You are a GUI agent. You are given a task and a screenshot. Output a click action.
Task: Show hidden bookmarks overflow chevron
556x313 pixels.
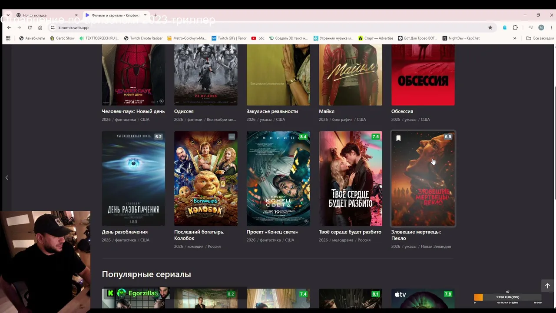(515, 38)
